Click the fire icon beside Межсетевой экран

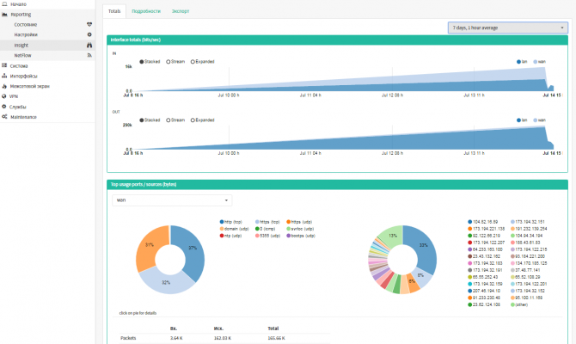point(4,86)
